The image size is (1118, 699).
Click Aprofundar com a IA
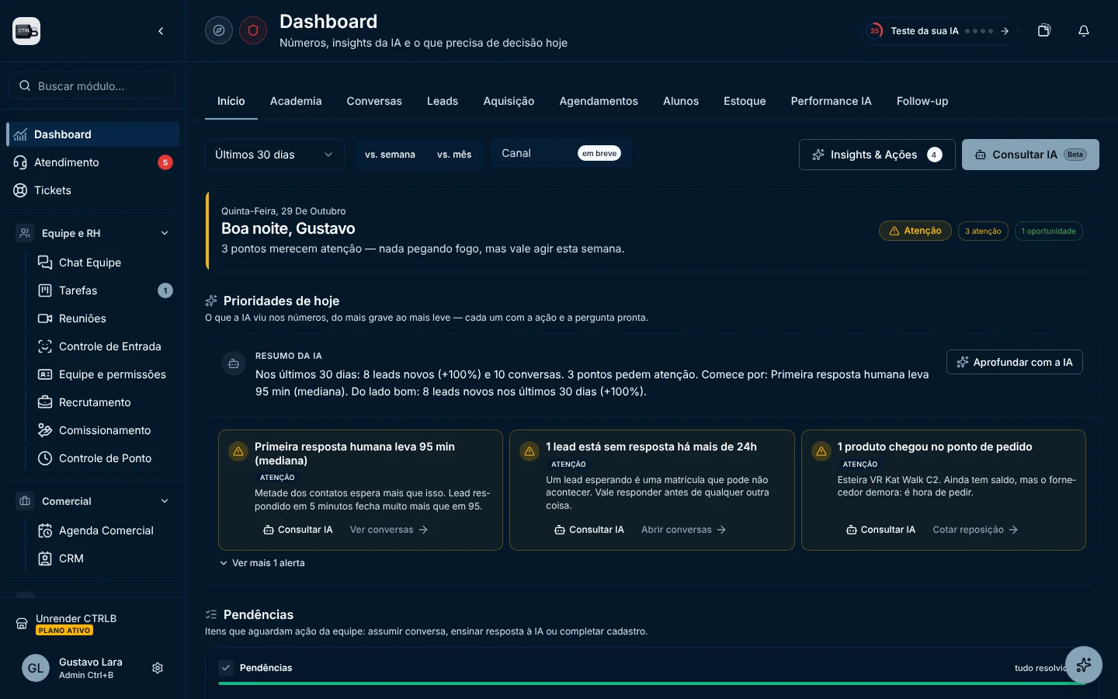click(x=1015, y=362)
